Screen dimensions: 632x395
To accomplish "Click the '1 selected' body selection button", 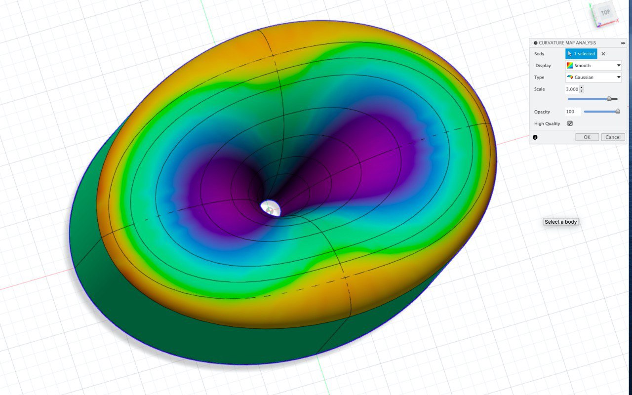I will [x=581, y=54].
